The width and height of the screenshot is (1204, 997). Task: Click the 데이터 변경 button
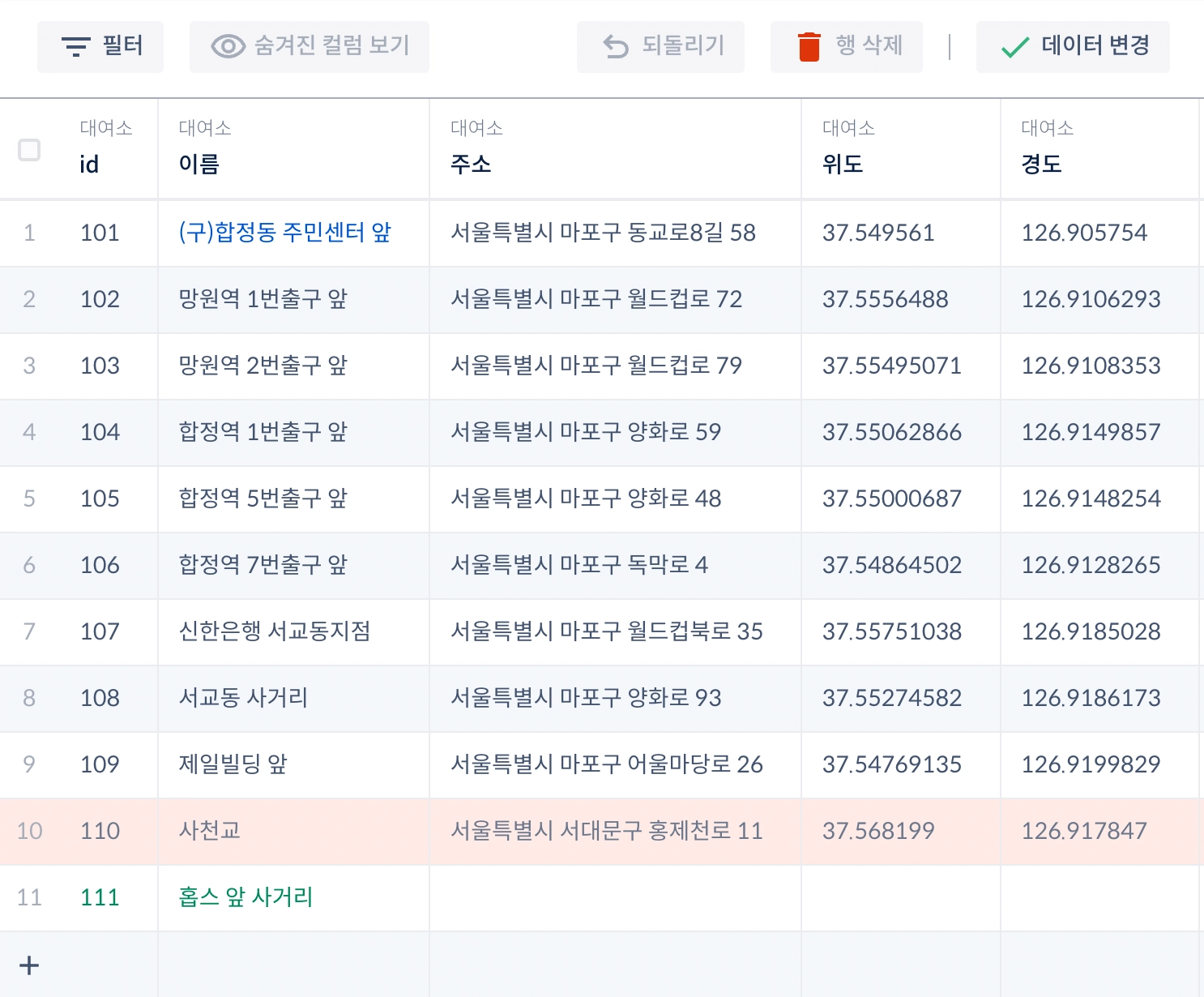[1073, 47]
